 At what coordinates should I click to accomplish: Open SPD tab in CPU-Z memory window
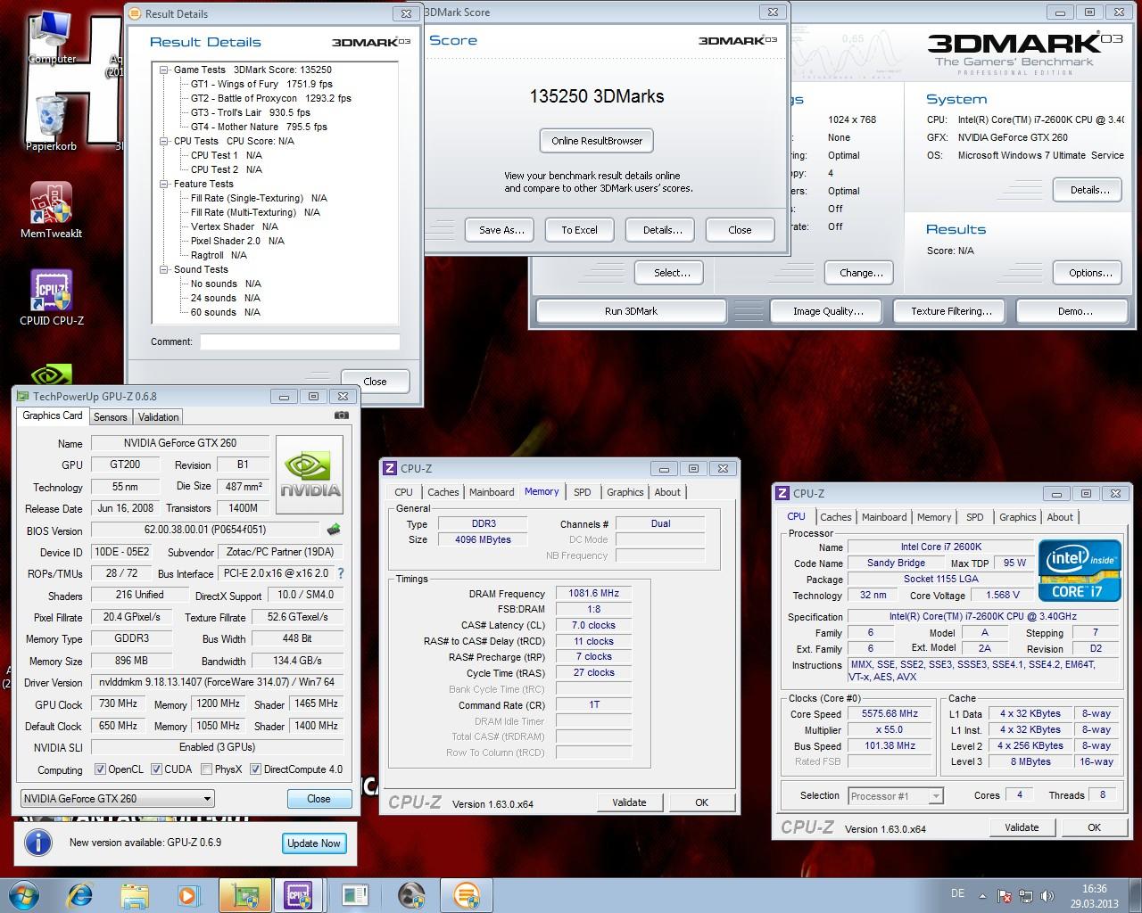[x=583, y=492]
